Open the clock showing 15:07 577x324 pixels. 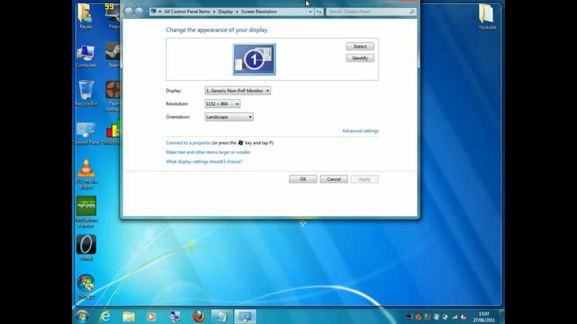pos(484,317)
